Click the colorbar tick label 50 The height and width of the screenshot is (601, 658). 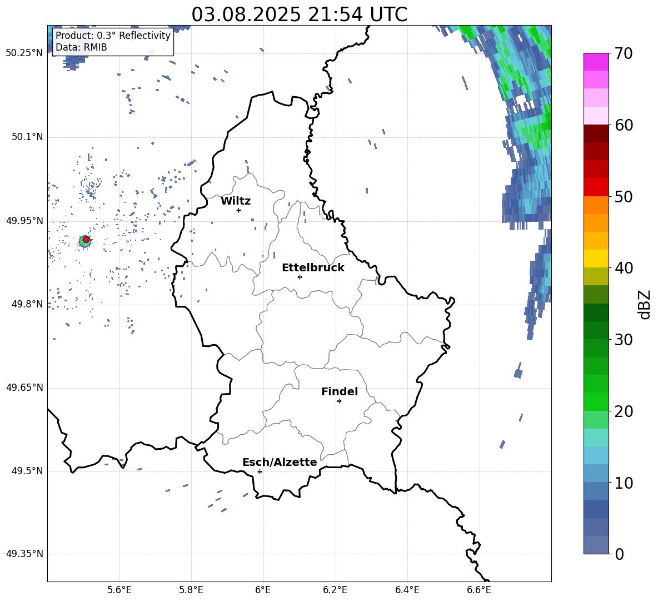(x=624, y=197)
